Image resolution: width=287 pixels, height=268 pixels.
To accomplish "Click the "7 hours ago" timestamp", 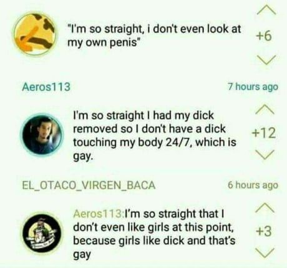I will 253,86.
